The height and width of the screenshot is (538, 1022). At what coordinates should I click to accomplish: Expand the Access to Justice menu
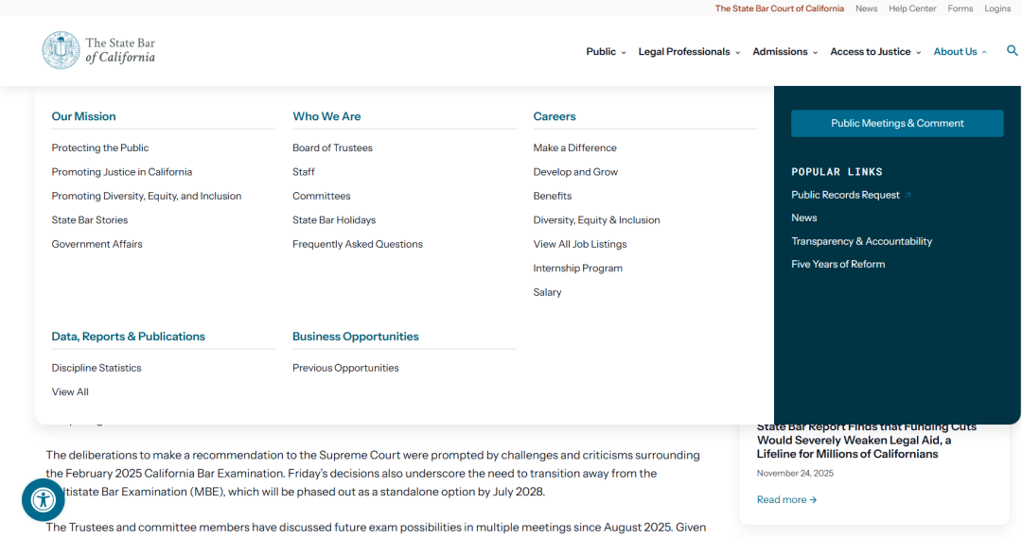874,52
